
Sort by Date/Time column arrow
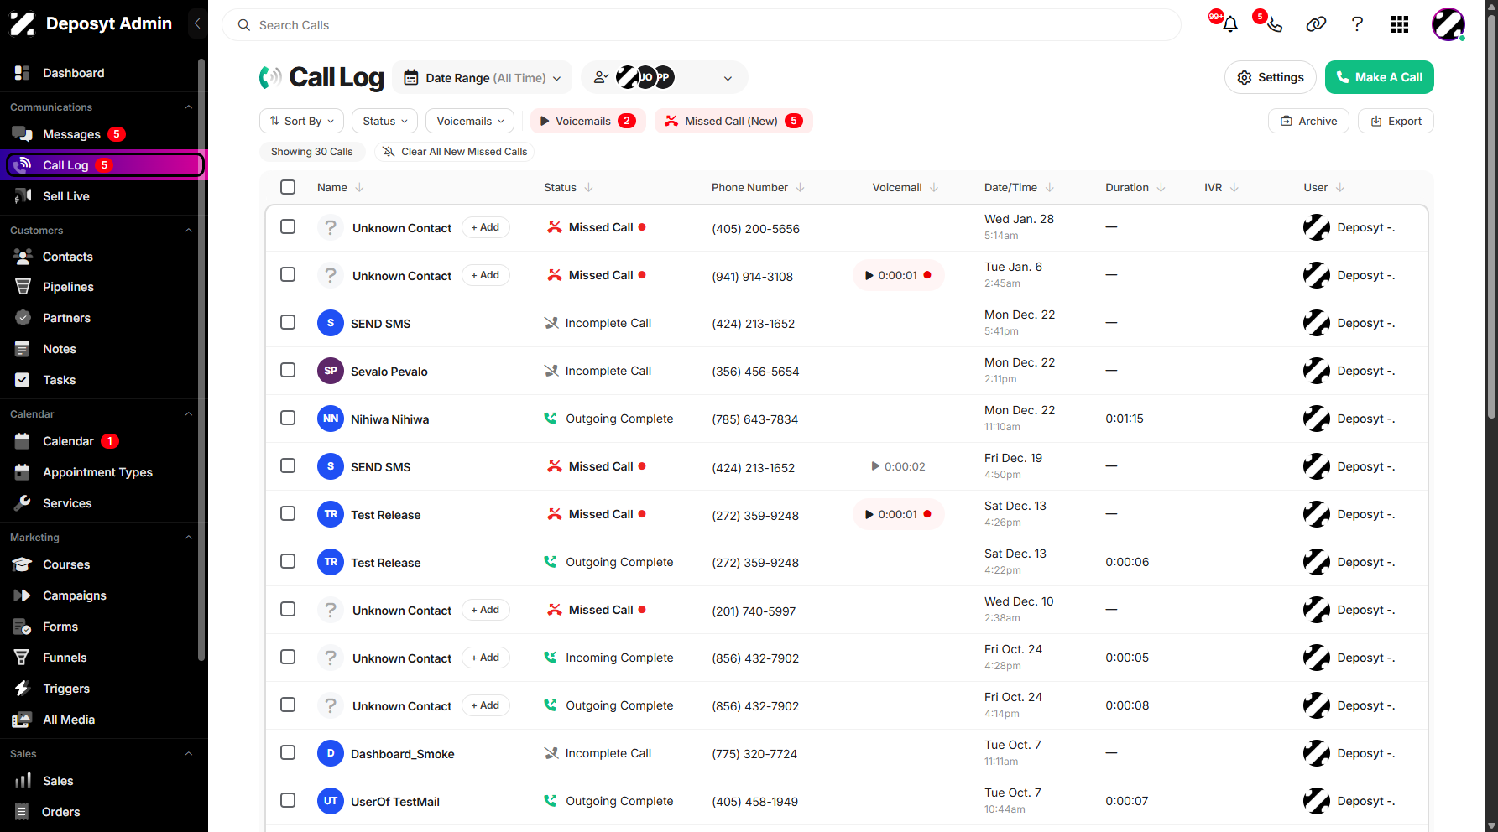[1050, 188]
